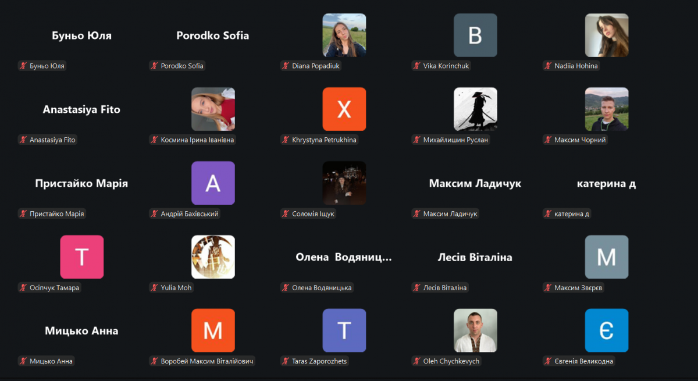Click the muted mic icon for Taras Zaporozhets

click(x=286, y=361)
